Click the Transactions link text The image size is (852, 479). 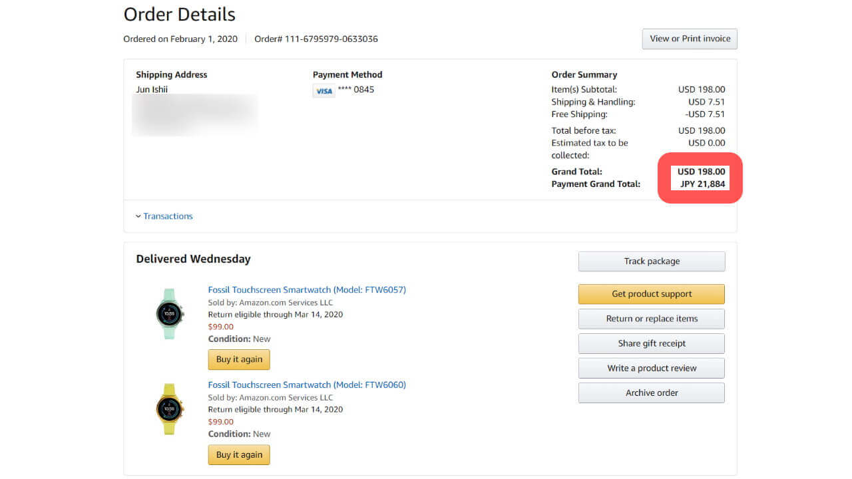click(168, 216)
